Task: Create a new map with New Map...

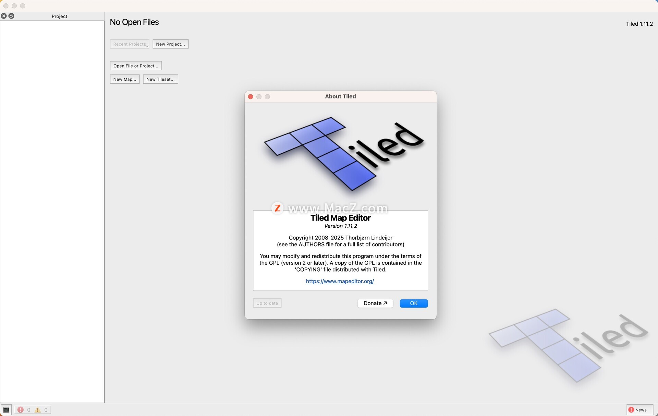Action: pyautogui.click(x=125, y=79)
